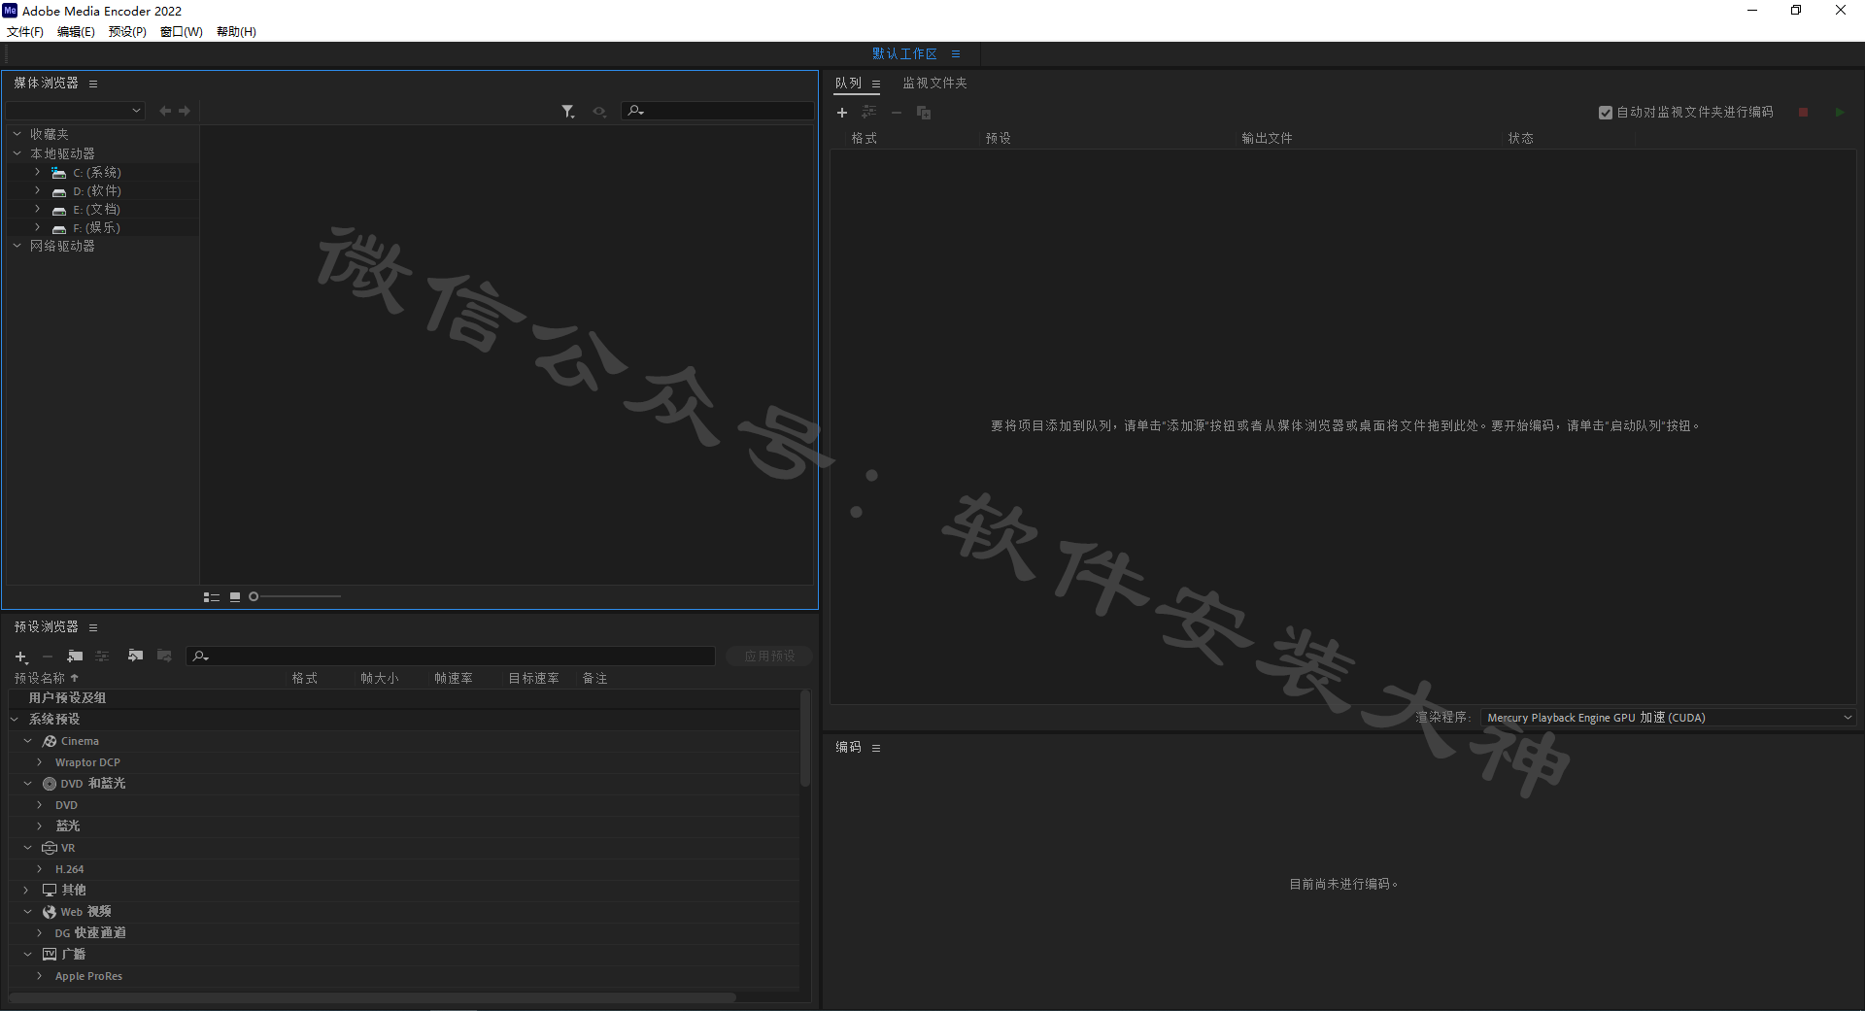
Task: Click the Preset Browser search field
Action: point(451,657)
